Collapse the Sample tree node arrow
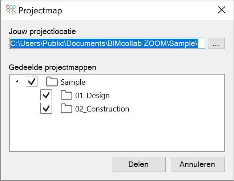This screenshot has width=234, height=181. tap(17, 81)
